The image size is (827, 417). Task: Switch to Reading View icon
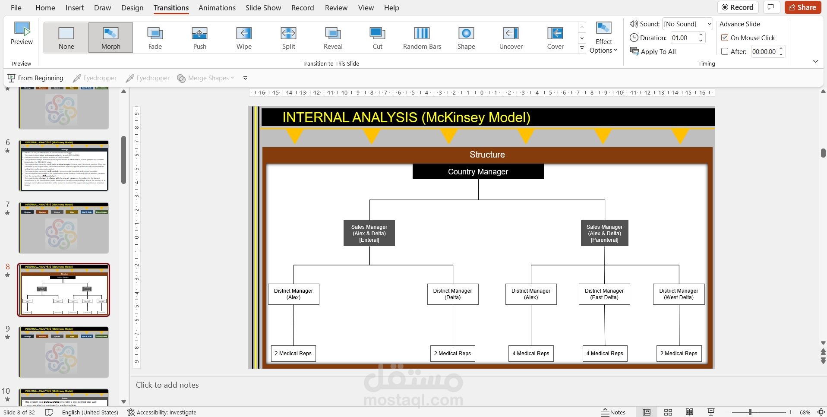[690, 412]
